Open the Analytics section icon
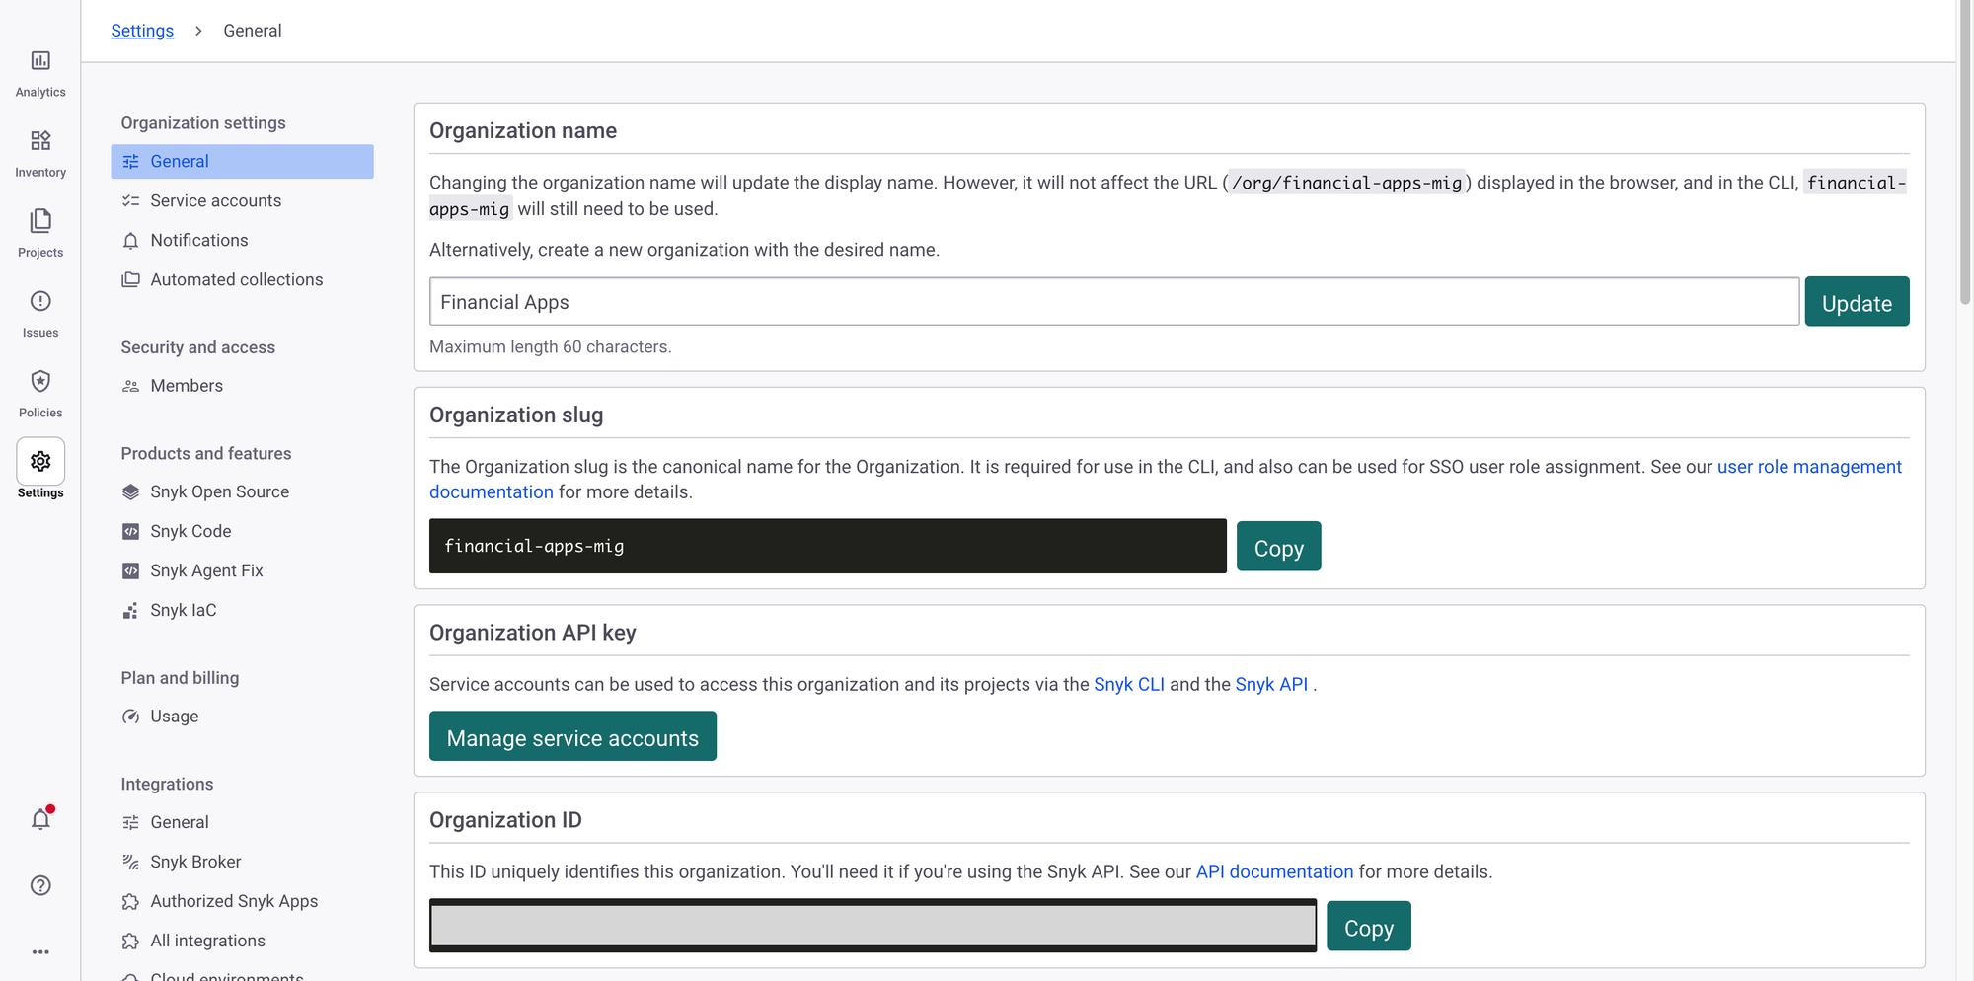Screen dimensions: 1974x981 (40, 61)
